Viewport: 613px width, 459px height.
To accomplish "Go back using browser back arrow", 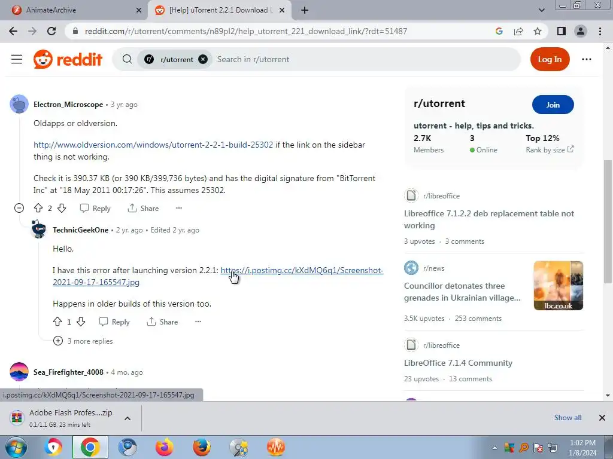I will (x=13, y=31).
